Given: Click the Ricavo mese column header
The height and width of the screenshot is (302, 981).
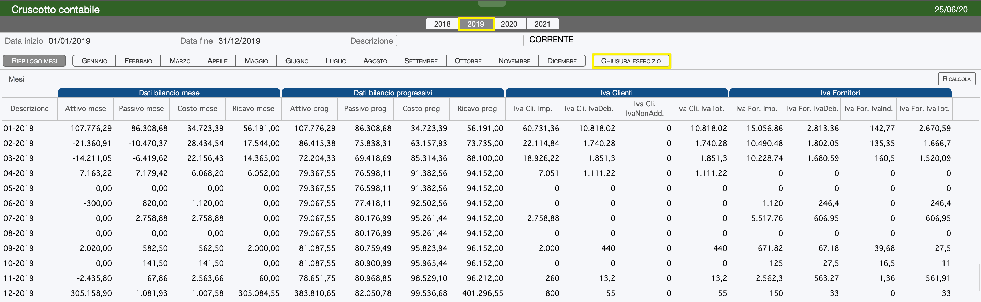Looking at the screenshot, I should coord(253,108).
